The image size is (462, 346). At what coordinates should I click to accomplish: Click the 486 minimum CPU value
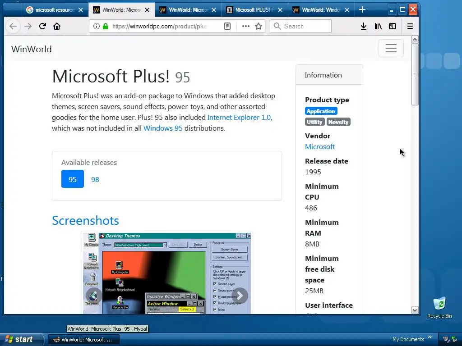pyautogui.click(x=311, y=208)
